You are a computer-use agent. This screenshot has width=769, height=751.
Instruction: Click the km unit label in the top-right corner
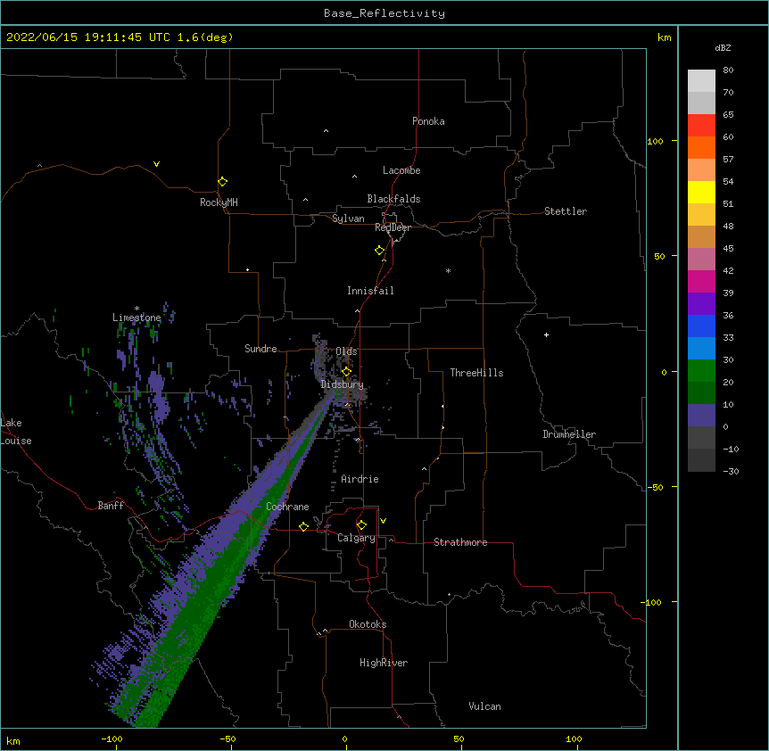pyautogui.click(x=664, y=37)
